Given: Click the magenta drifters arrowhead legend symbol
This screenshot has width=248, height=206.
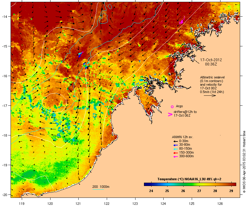Looking at the screenshot, I should tap(170, 115).
